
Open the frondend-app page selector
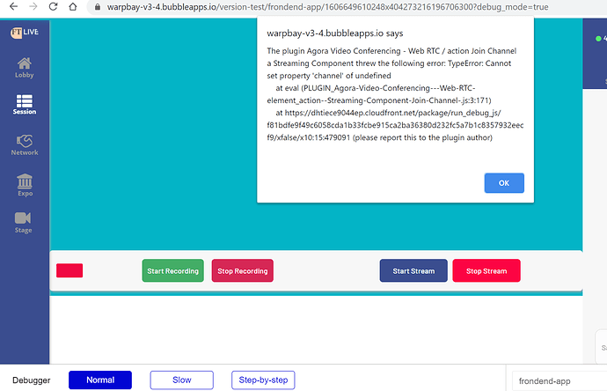pyautogui.click(x=559, y=381)
